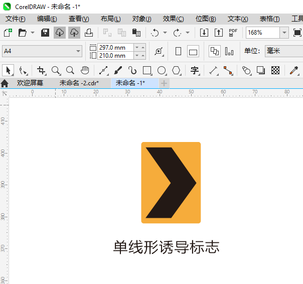Click the Print icon
This screenshot has height=284, width=303.
pyautogui.click(x=89, y=33)
